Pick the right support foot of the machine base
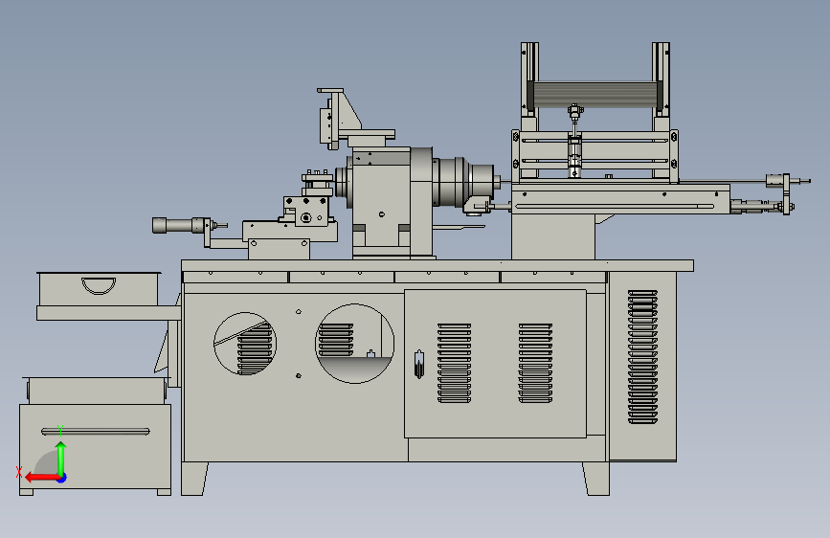The width and height of the screenshot is (830, 538). coord(596,479)
